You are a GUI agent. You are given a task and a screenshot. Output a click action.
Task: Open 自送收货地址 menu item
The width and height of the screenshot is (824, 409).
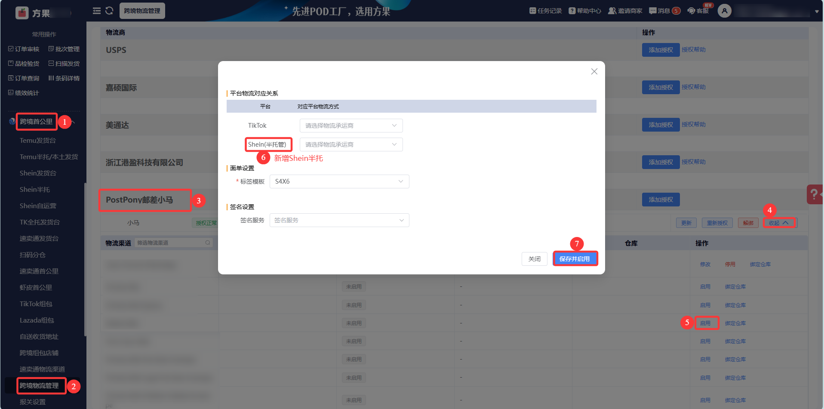click(39, 337)
